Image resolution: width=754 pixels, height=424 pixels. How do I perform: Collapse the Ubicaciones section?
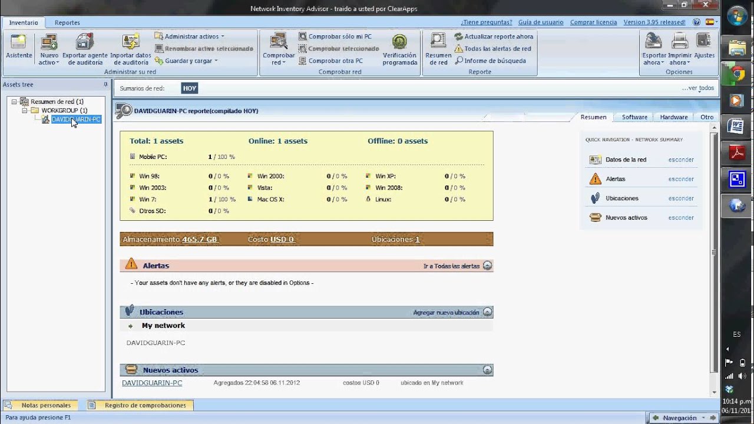pyautogui.click(x=487, y=312)
